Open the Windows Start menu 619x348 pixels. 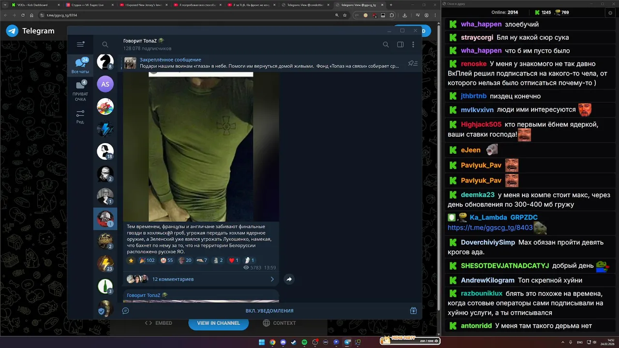click(x=262, y=342)
